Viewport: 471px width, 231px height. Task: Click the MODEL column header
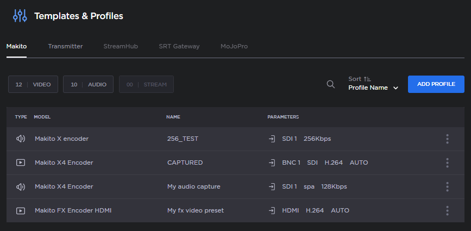42,117
